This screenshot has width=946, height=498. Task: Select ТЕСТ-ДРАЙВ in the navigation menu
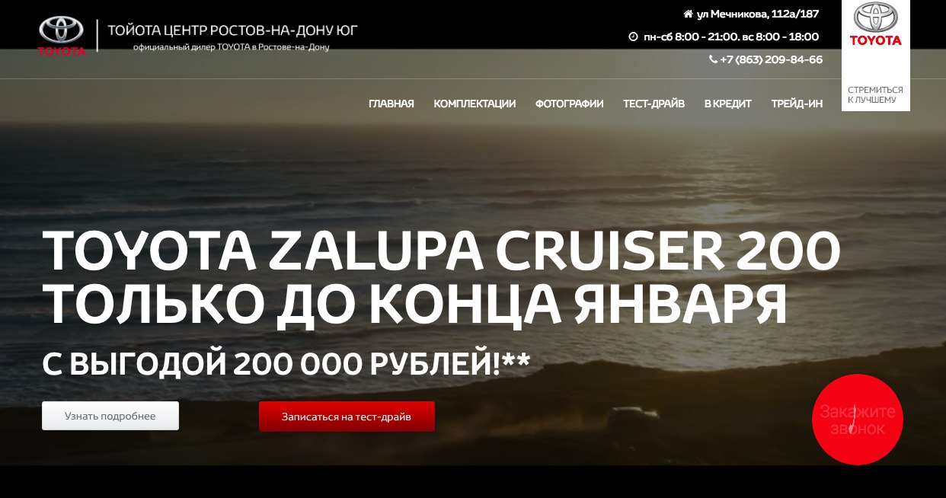click(654, 104)
